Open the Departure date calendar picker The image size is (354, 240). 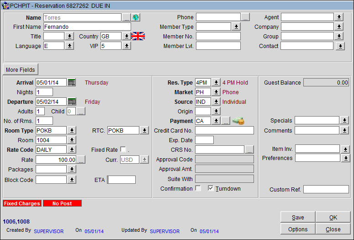(72, 101)
